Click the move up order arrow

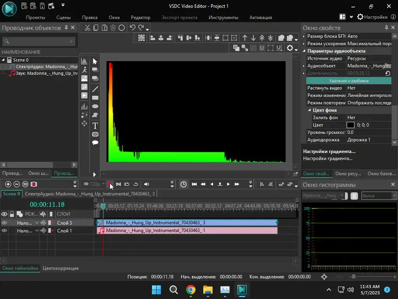coord(245,38)
